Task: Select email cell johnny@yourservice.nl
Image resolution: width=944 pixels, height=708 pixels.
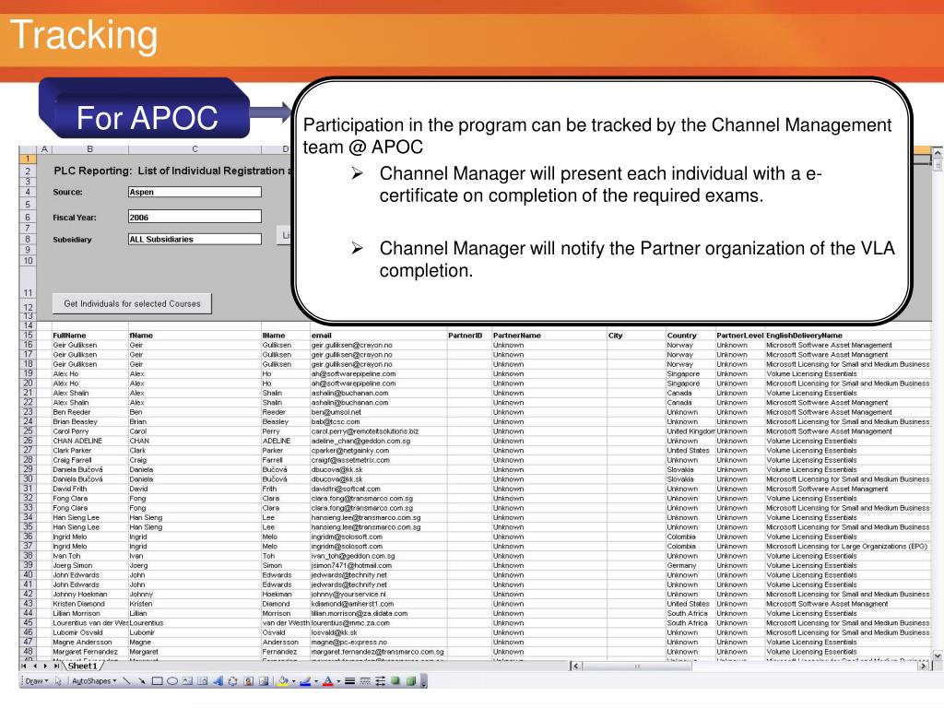Action: point(378,595)
